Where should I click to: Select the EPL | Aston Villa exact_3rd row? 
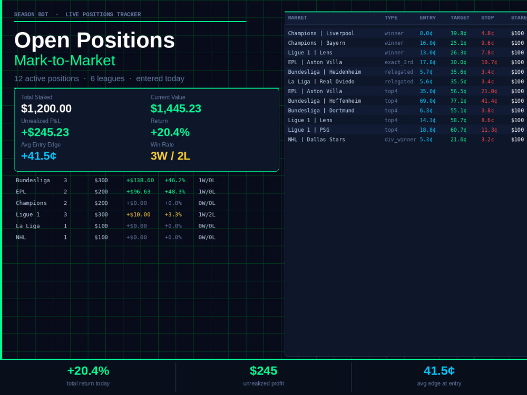(406, 62)
